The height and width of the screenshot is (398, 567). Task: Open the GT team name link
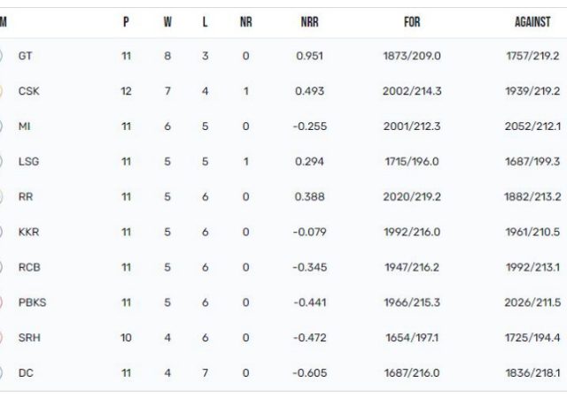(x=26, y=56)
